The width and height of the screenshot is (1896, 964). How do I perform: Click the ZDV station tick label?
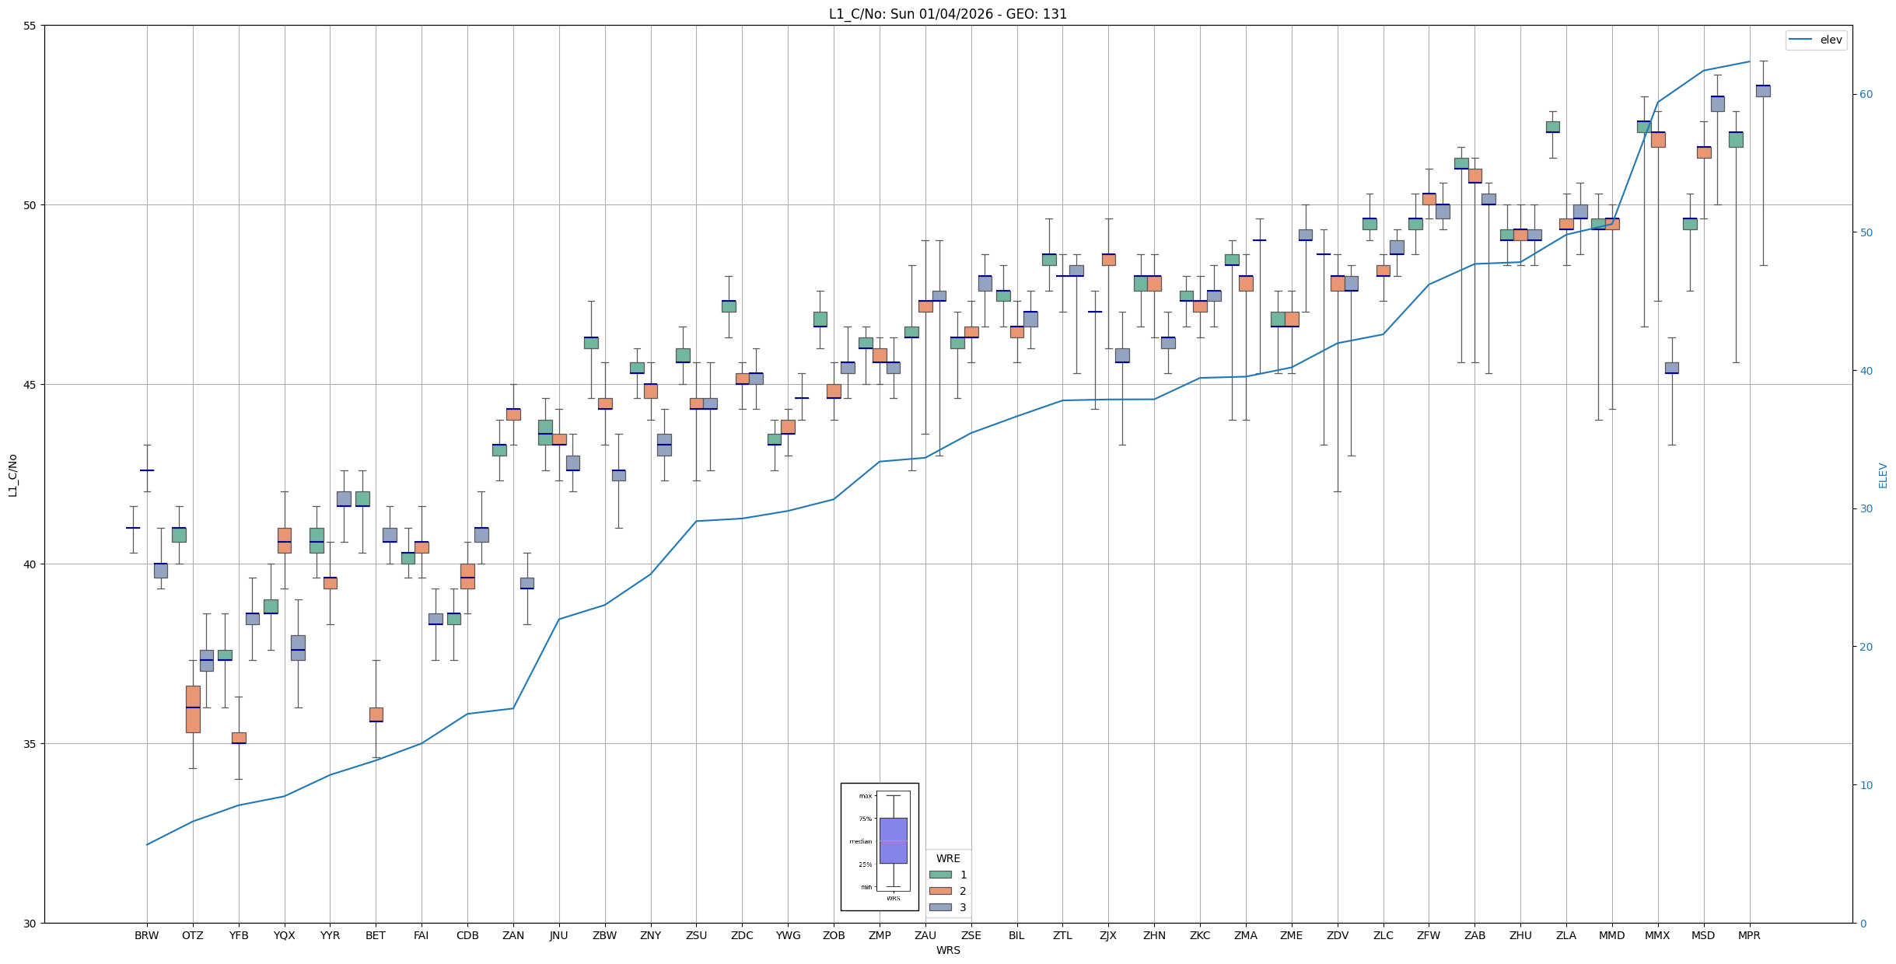coord(1337,935)
